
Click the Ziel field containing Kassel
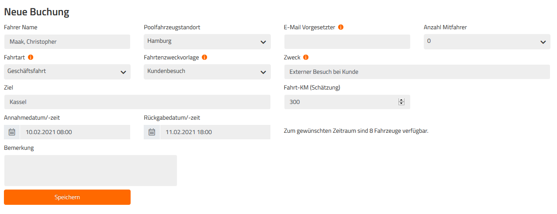137,102
